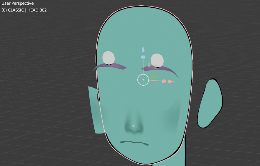Select the detached black-outlined ear on the right
The image size is (260, 166).
point(210,103)
